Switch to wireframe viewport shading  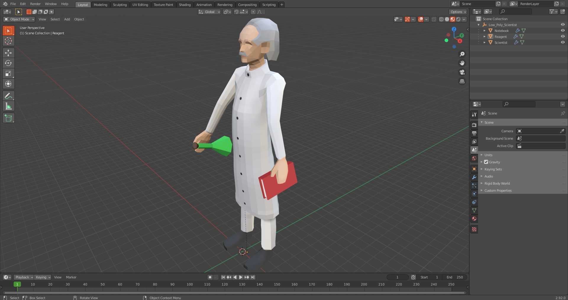441,19
